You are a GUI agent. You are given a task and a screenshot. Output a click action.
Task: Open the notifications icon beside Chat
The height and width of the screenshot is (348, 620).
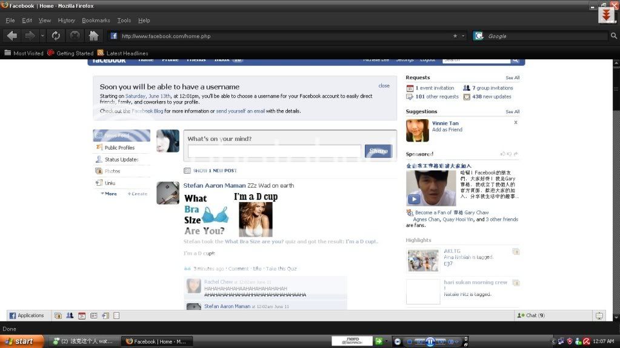[599, 315]
